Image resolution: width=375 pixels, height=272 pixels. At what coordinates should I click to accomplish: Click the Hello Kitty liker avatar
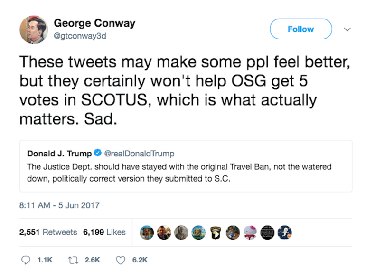tap(249, 232)
